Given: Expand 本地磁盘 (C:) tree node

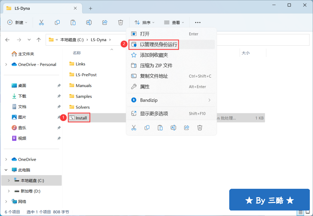Looking at the screenshot, I should [x=9, y=180].
